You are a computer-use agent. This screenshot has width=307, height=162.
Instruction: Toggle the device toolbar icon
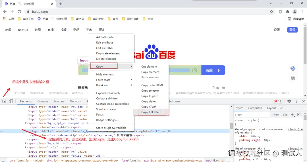click(11, 101)
